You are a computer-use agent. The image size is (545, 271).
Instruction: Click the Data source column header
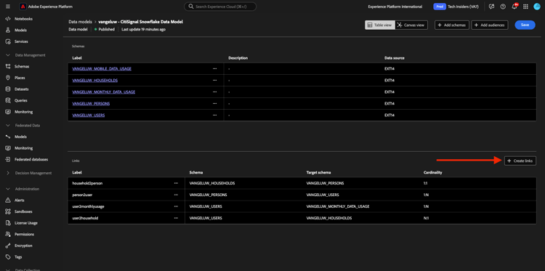pos(394,58)
